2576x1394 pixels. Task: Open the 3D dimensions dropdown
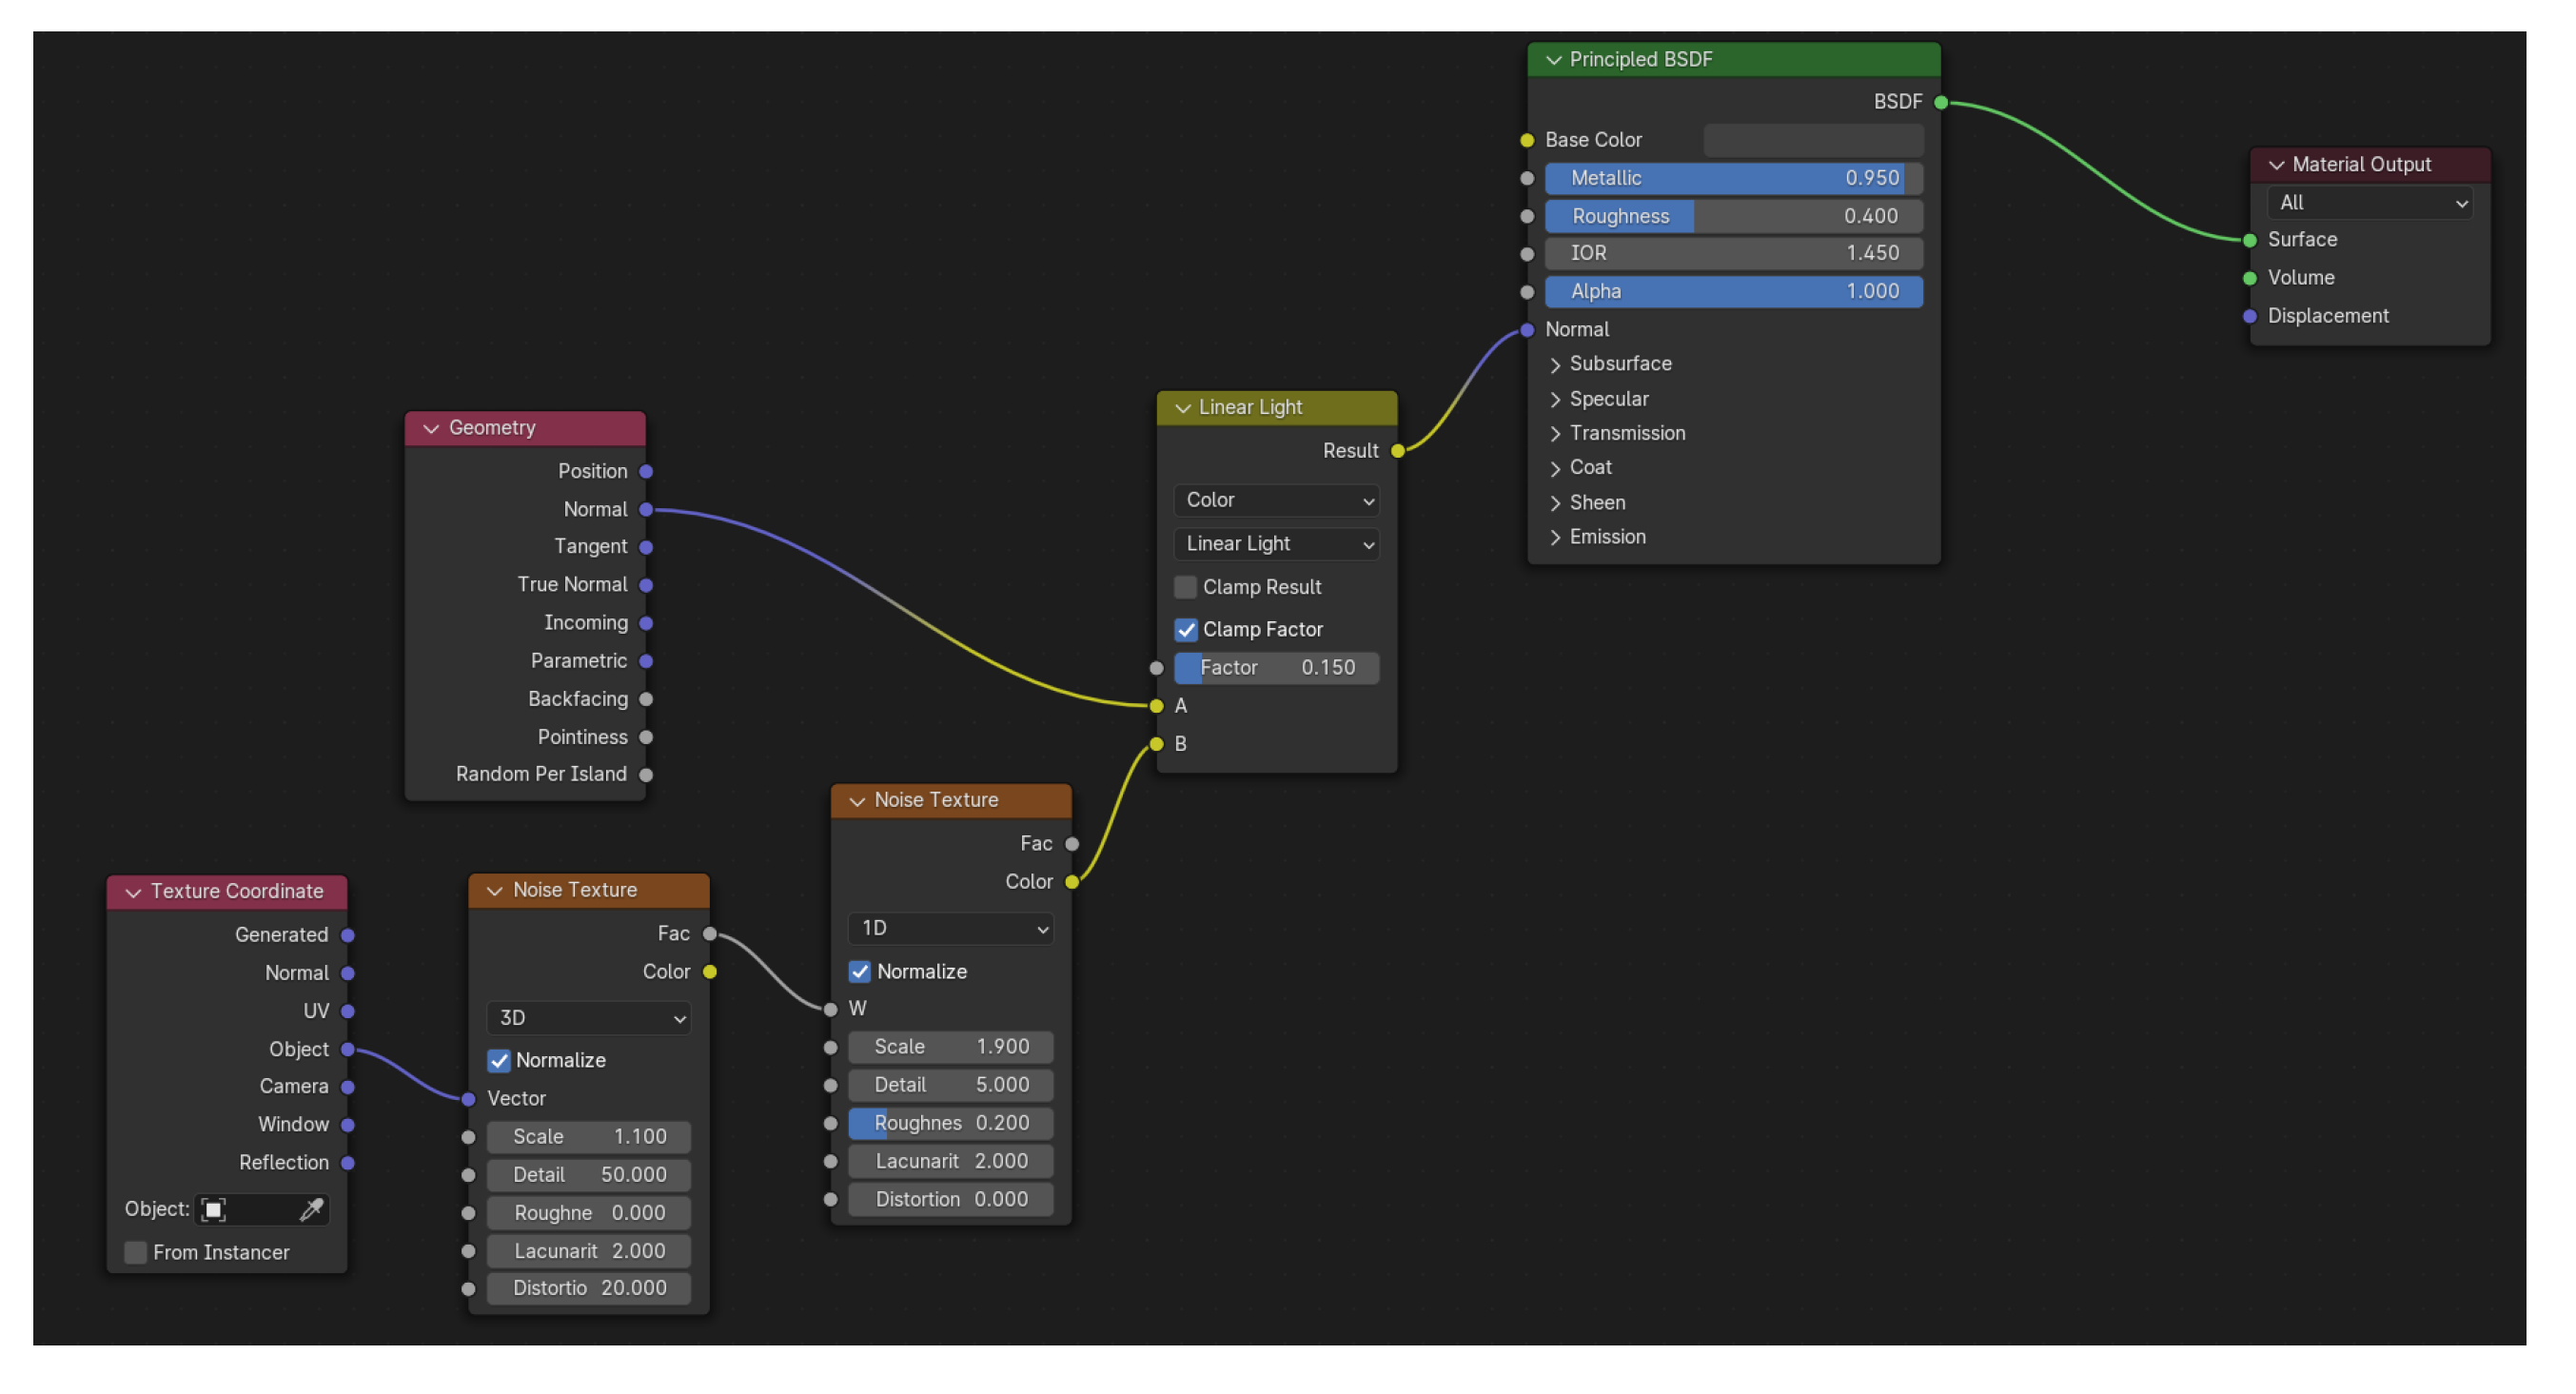[x=589, y=1018]
